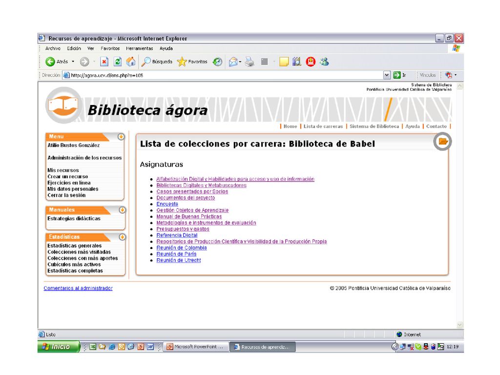Open the Referencia Digital subject
Viewport: 500px width, 375px height.
(177, 235)
